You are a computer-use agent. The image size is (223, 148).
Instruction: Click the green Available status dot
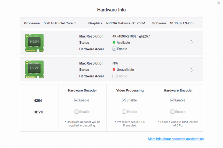pos(114,42)
